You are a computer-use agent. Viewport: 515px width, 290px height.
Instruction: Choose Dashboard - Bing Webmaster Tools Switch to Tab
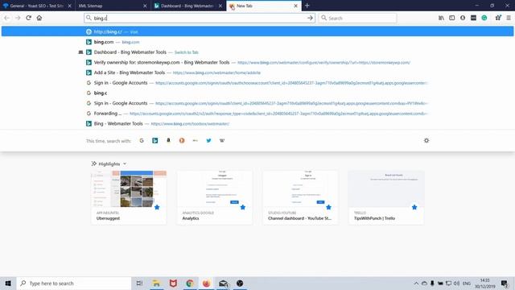(x=257, y=52)
